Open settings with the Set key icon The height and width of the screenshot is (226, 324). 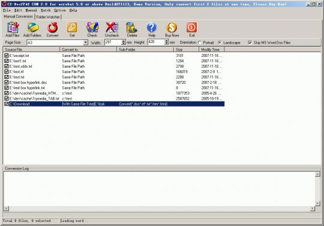[72, 28]
